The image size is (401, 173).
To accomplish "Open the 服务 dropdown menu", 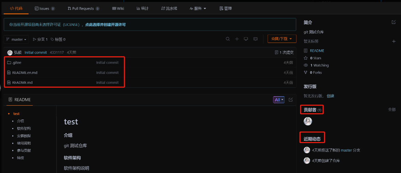I will (198, 9).
